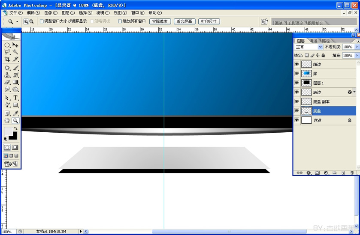Click the background color swatch
The image size is (360, 235).
14,137
